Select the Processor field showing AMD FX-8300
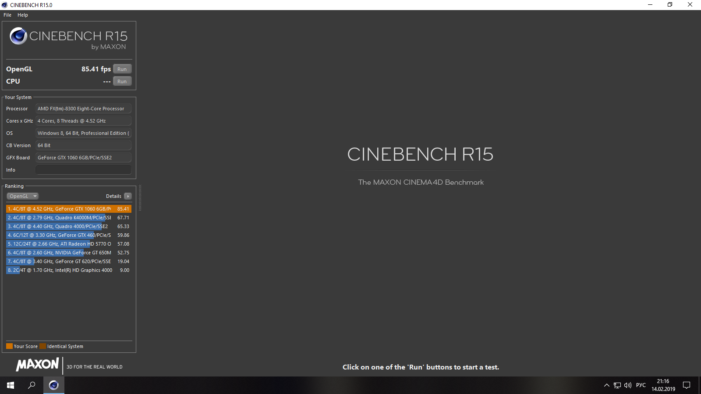The height and width of the screenshot is (394, 701). 83,109
